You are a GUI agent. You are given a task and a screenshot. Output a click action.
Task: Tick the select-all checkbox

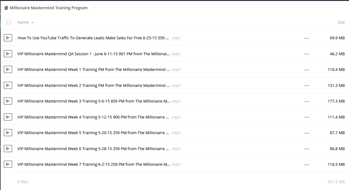9,22
